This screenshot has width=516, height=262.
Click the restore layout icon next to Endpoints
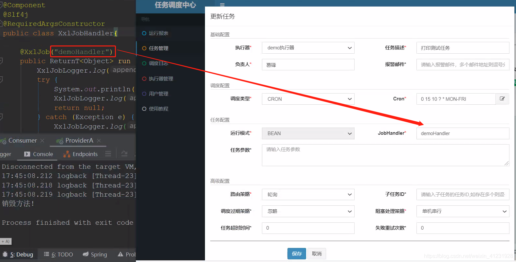click(124, 154)
